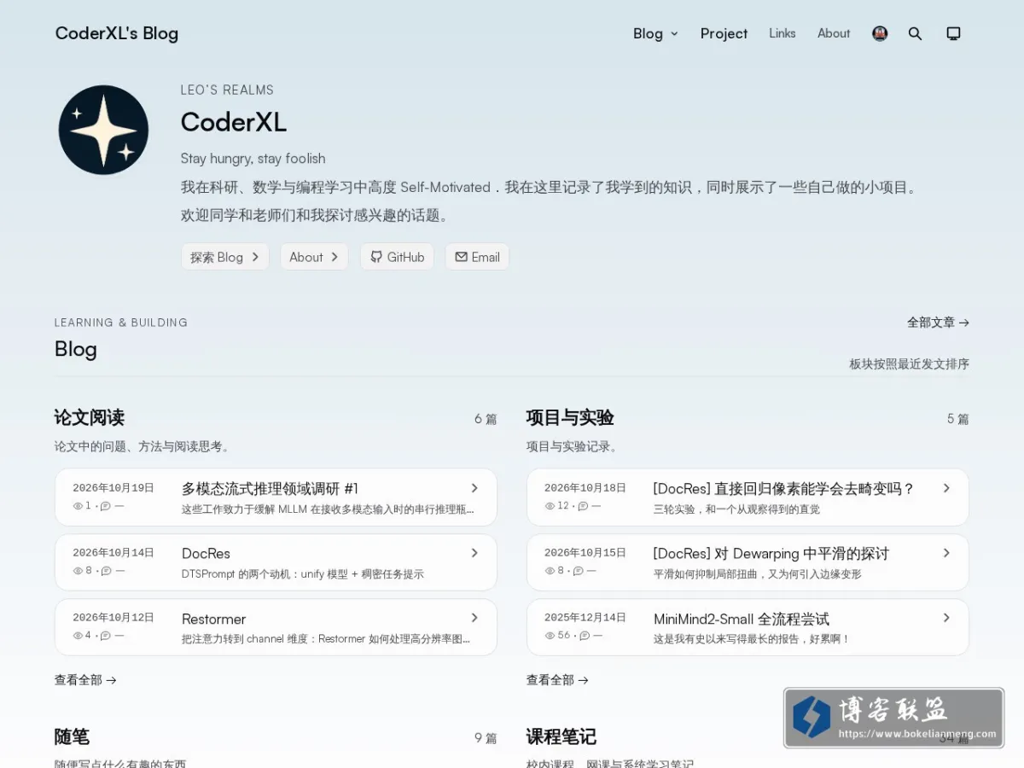Click description 项目与实验记录。
Screen dimensions: 1024x768
click(573, 446)
